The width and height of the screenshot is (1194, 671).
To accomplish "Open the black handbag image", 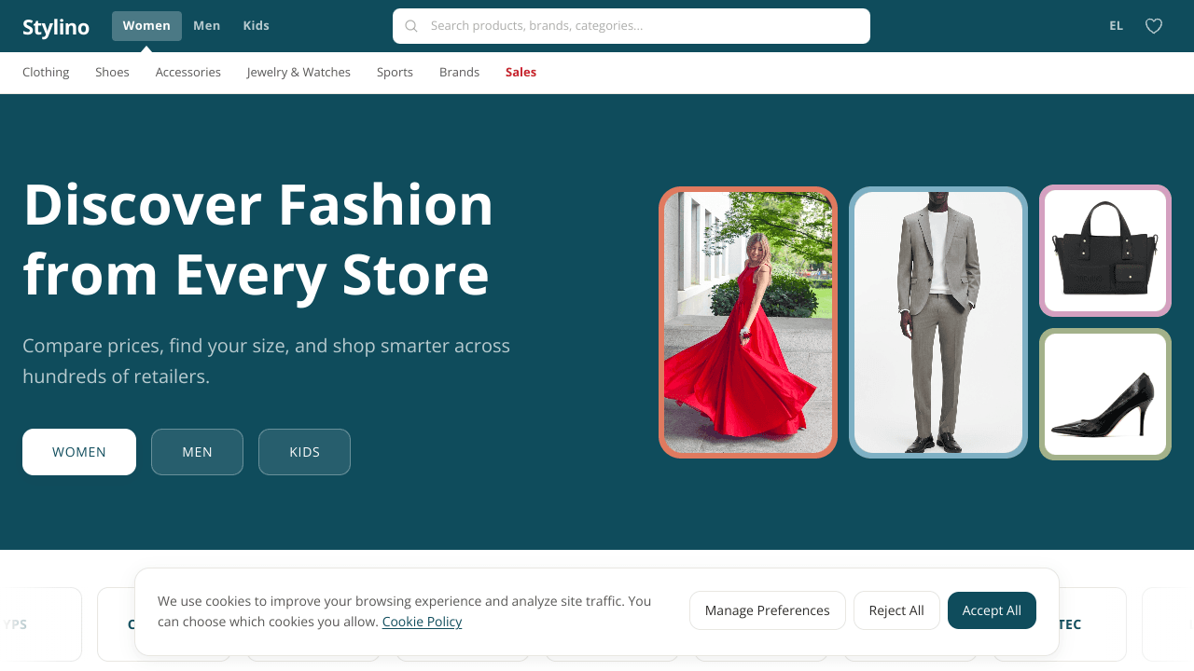I will coord(1104,251).
